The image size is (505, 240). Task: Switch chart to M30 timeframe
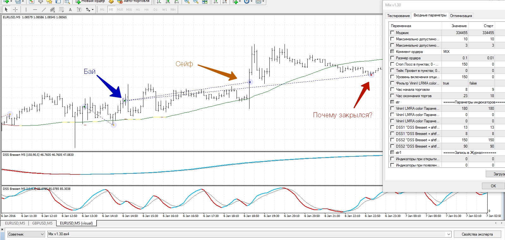click(129, 9)
